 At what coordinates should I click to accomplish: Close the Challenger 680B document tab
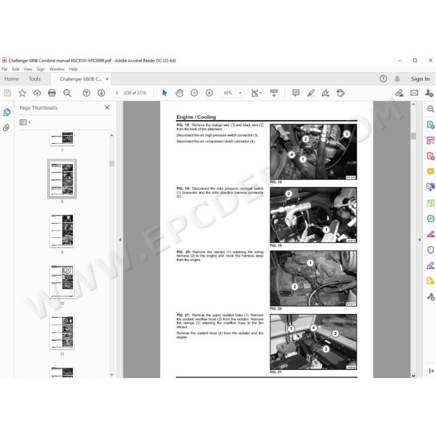coord(107,79)
